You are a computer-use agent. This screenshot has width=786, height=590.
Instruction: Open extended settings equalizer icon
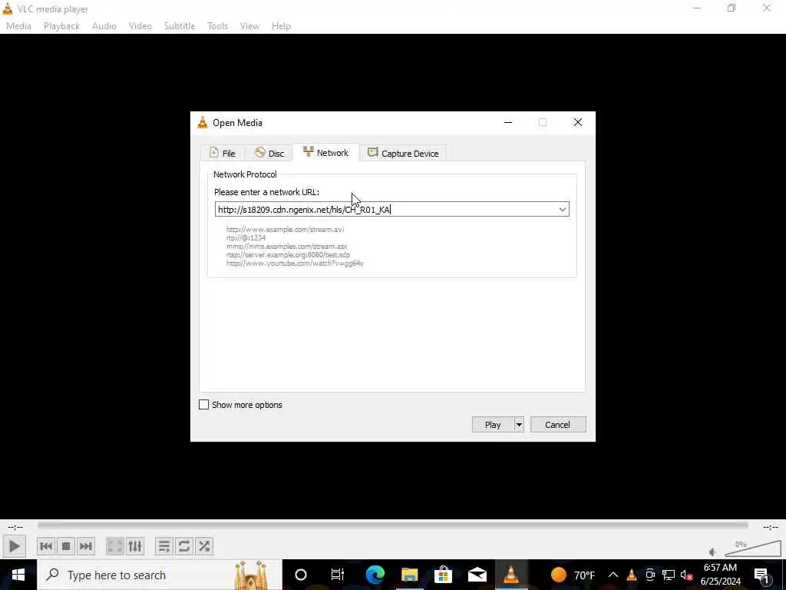(135, 546)
